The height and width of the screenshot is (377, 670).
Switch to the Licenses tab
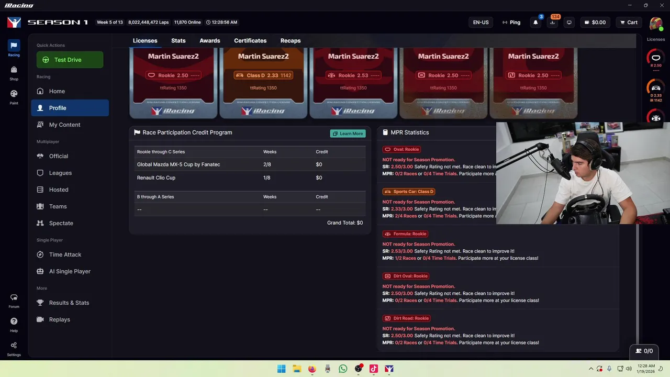[x=145, y=41]
